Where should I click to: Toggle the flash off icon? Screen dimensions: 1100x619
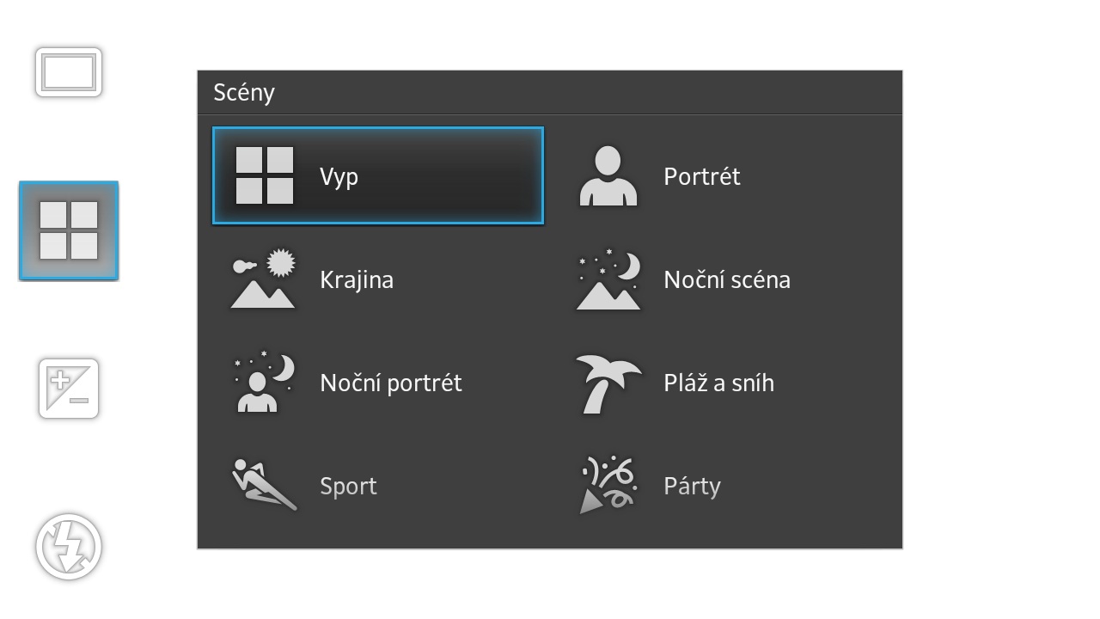pos(69,547)
